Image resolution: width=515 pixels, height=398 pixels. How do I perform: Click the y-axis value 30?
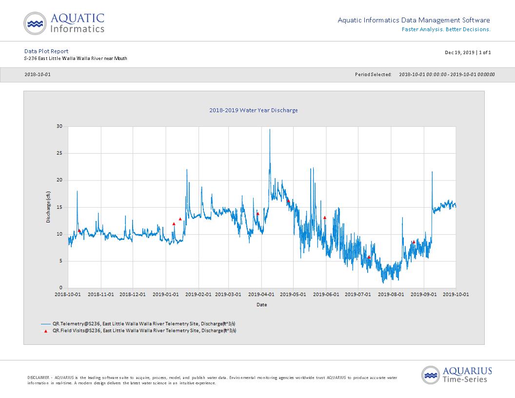click(x=59, y=126)
